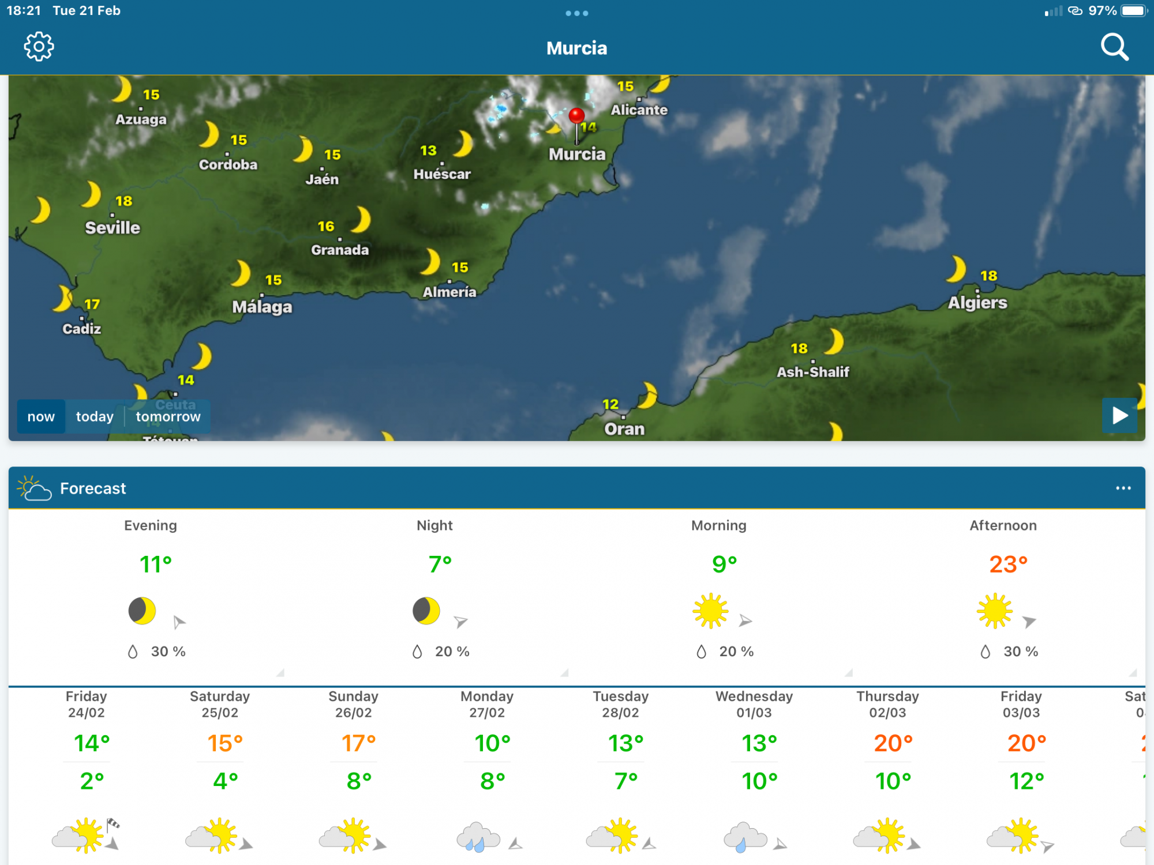Viewport: 1154px width, 865px height.
Task: Tap the Málaga city label on map
Action: (x=262, y=307)
